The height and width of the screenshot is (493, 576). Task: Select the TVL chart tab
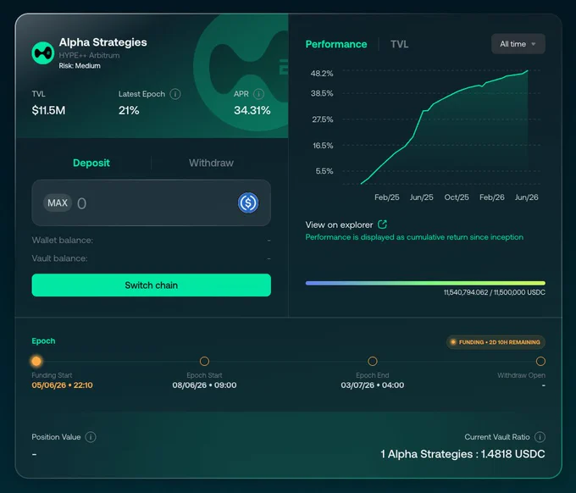tap(399, 44)
